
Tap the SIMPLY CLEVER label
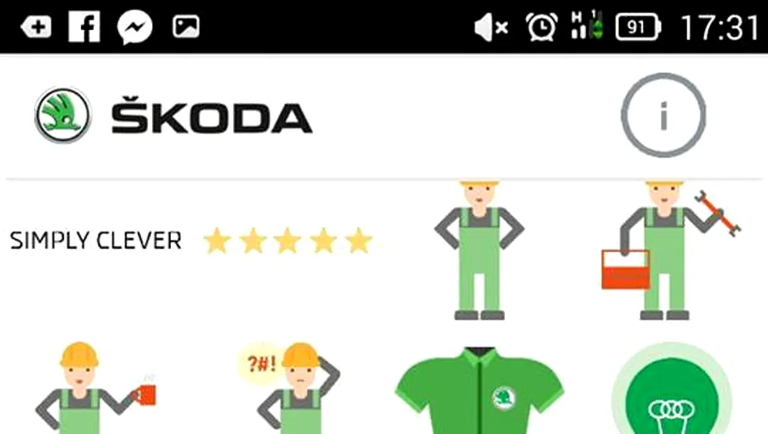point(96,241)
